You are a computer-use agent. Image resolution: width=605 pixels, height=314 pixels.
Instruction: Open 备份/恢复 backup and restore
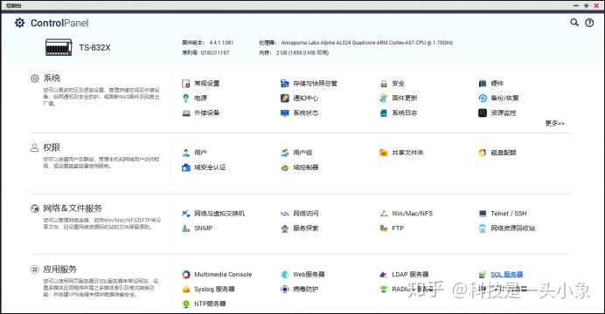coord(498,98)
